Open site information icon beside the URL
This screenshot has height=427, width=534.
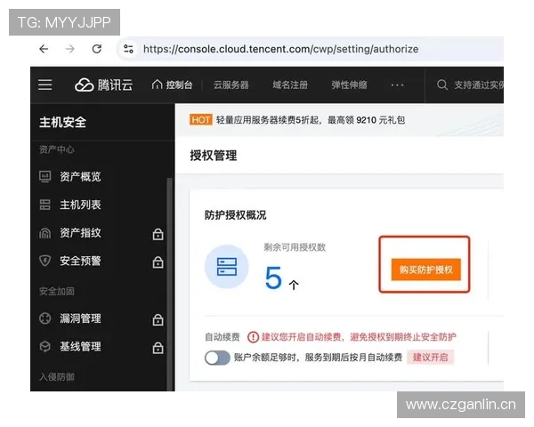(x=128, y=49)
